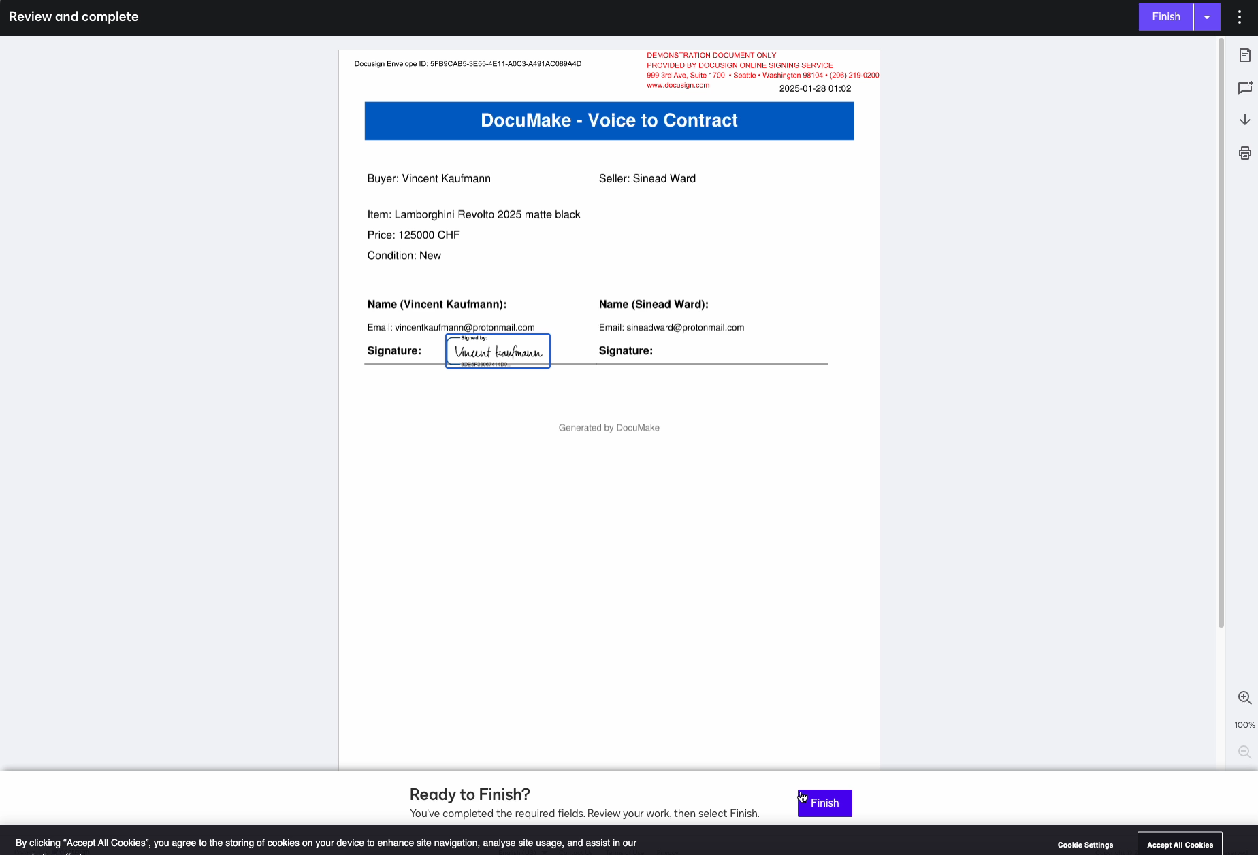This screenshot has height=855, width=1258.
Task: Click 'Condition: New' text
Action: [x=404, y=256]
